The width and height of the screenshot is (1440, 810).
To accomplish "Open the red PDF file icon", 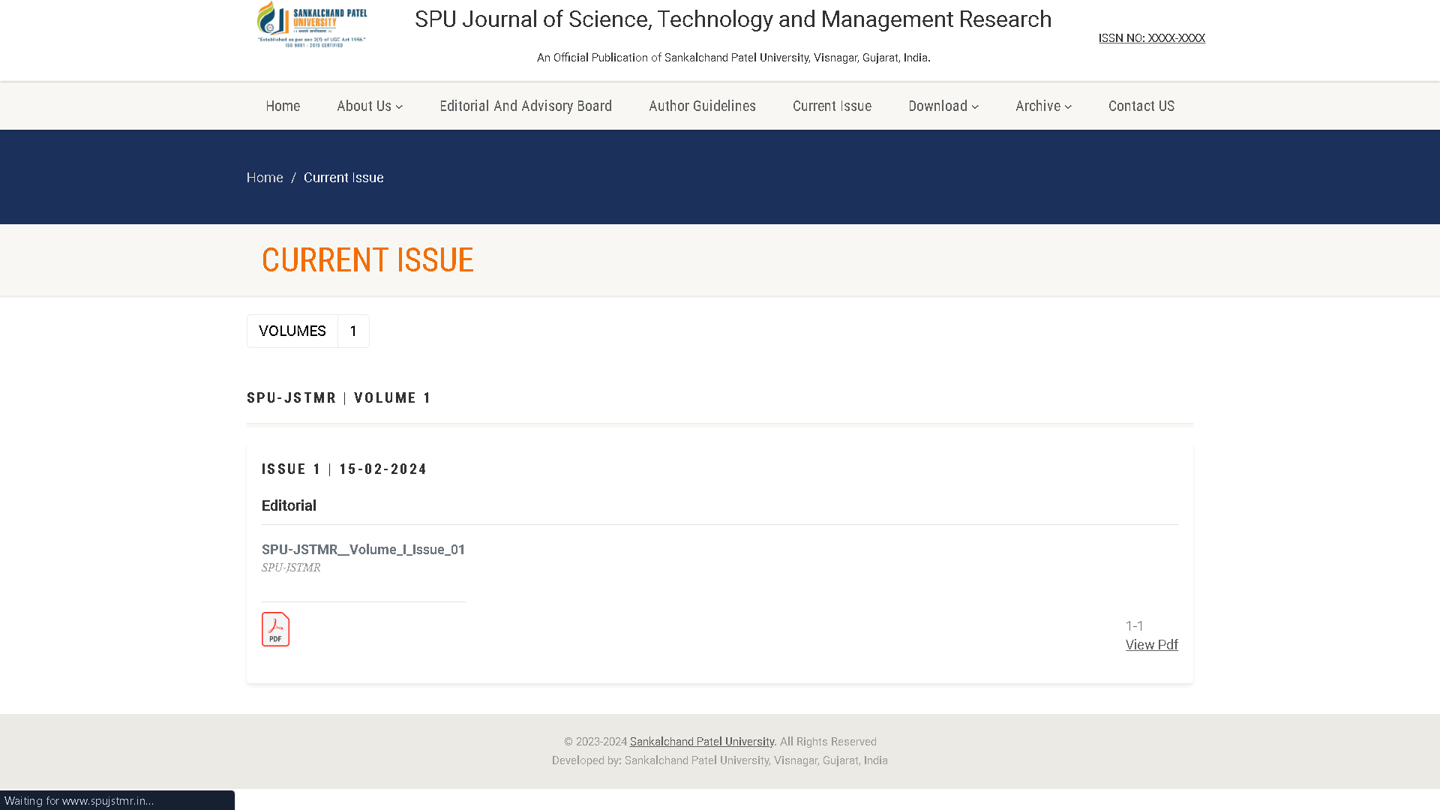I will [275, 629].
